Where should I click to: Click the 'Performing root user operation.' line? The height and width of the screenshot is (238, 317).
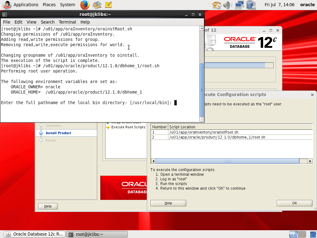(39, 71)
